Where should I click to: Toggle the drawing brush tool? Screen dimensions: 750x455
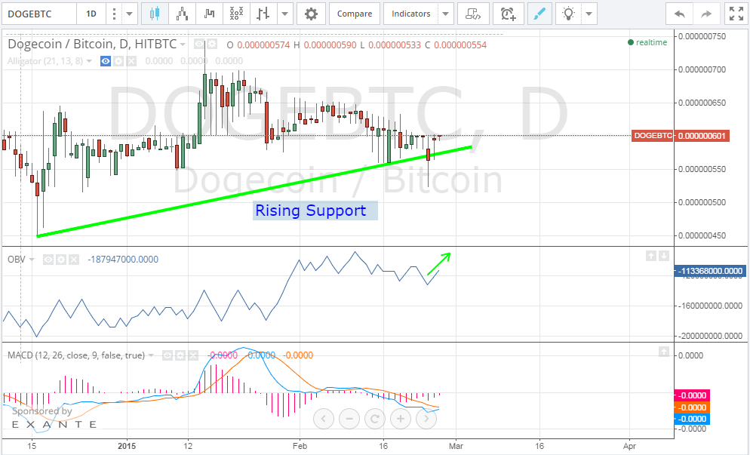[539, 14]
